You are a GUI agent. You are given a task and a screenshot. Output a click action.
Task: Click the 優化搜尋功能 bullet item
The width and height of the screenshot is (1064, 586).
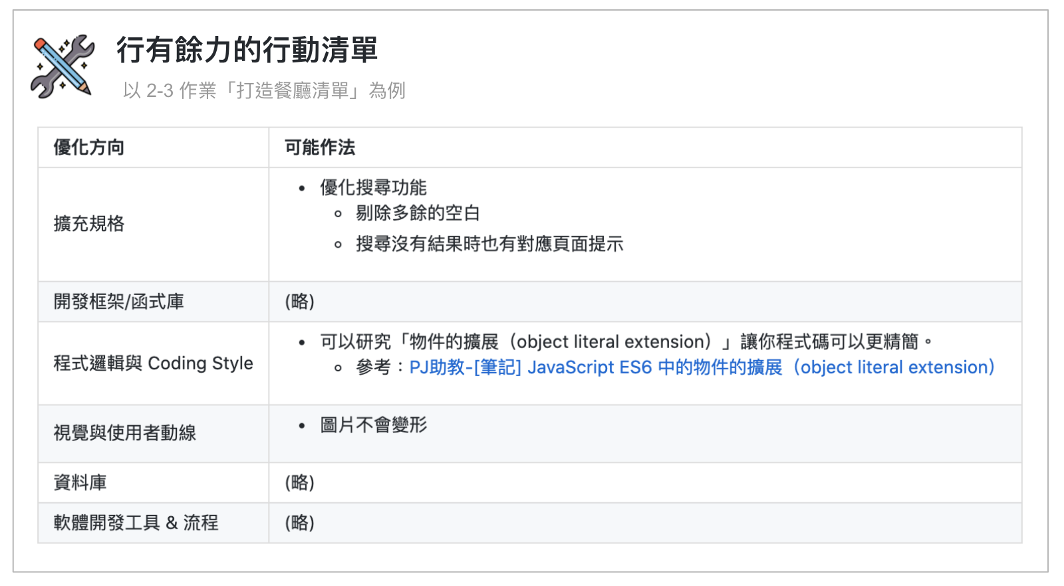pyautogui.click(x=373, y=188)
